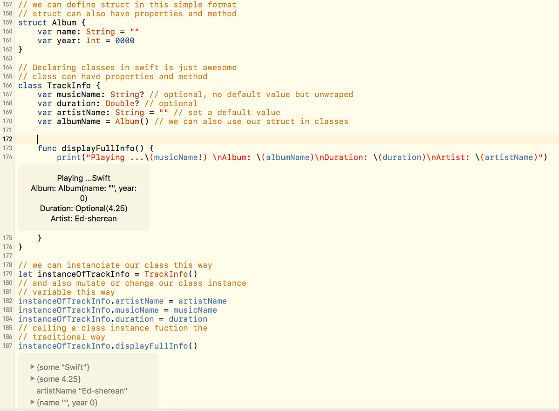
Task: Select the artistName "Ed-sherean" result entry
Action: click(x=82, y=391)
